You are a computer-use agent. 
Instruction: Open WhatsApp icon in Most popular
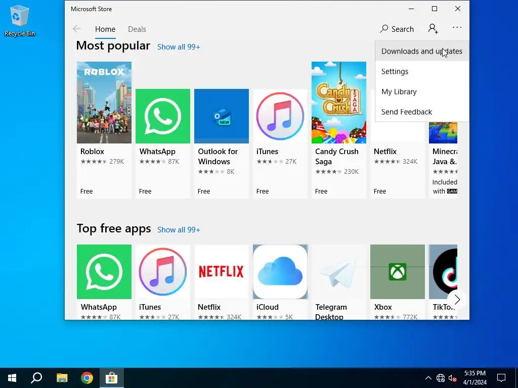[163, 116]
